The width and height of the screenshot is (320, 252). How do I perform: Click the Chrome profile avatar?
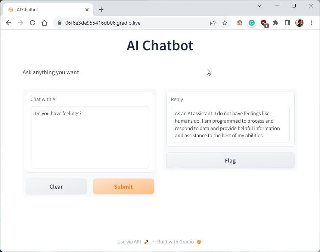[299, 23]
